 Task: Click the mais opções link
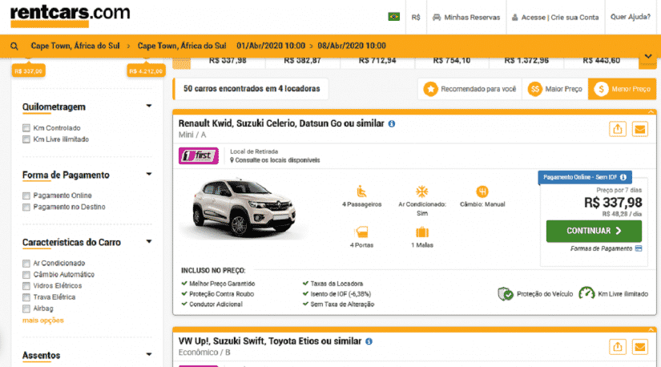click(x=43, y=321)
